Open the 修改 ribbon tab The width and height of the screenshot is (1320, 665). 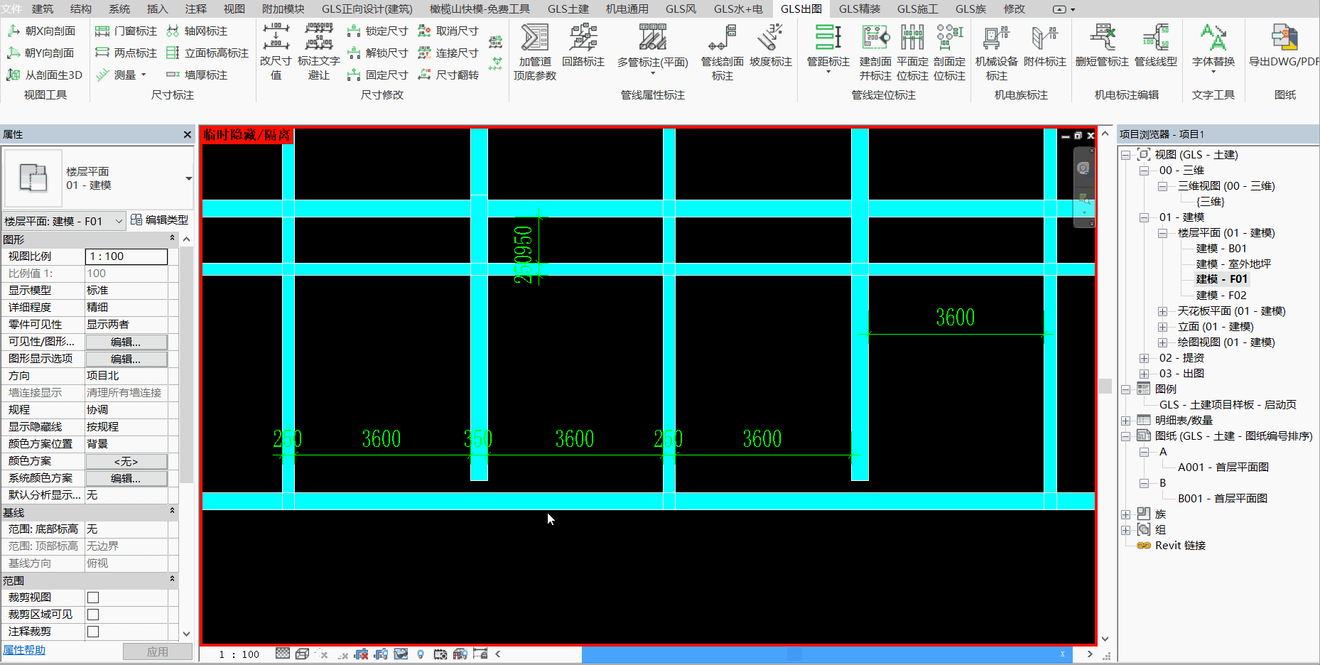tap(1015, 9)
